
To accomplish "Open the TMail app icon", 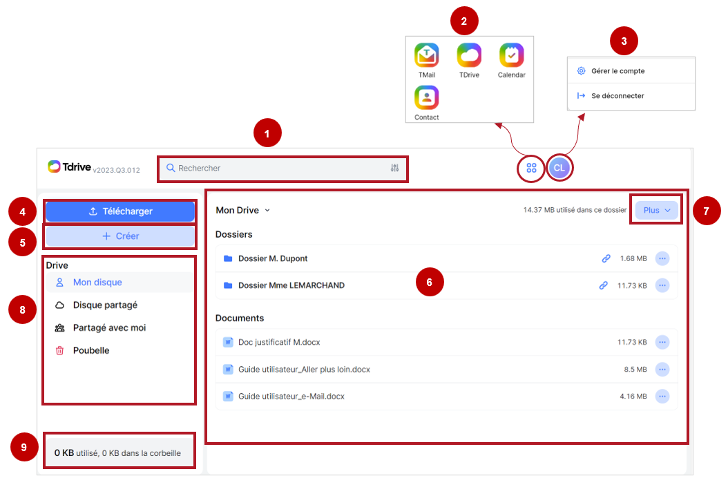I will point(426,55).
